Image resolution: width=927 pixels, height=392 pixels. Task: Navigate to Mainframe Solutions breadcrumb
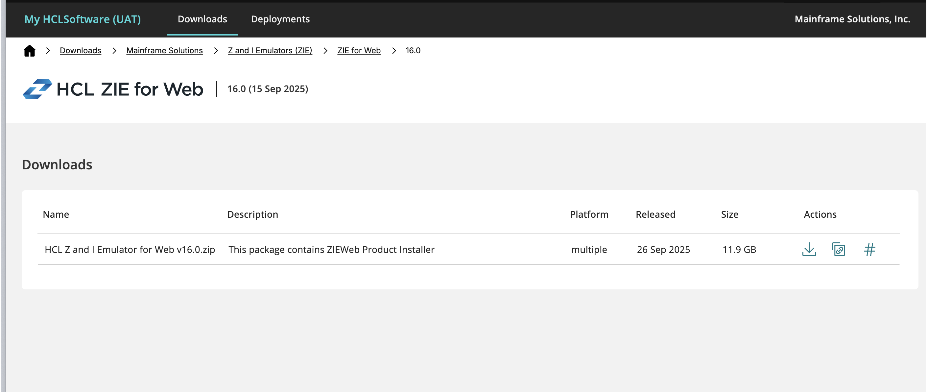tap(164, 51)
